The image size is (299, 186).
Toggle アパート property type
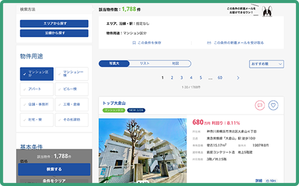pyautogui.click(x=36, y=89)
